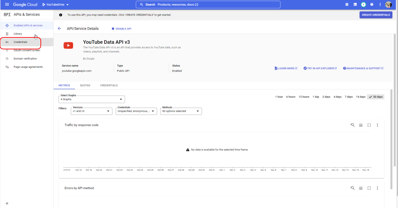Open the top bar more options menu
398x208 pixels.
pyautogui.click(x=380, y=5)
